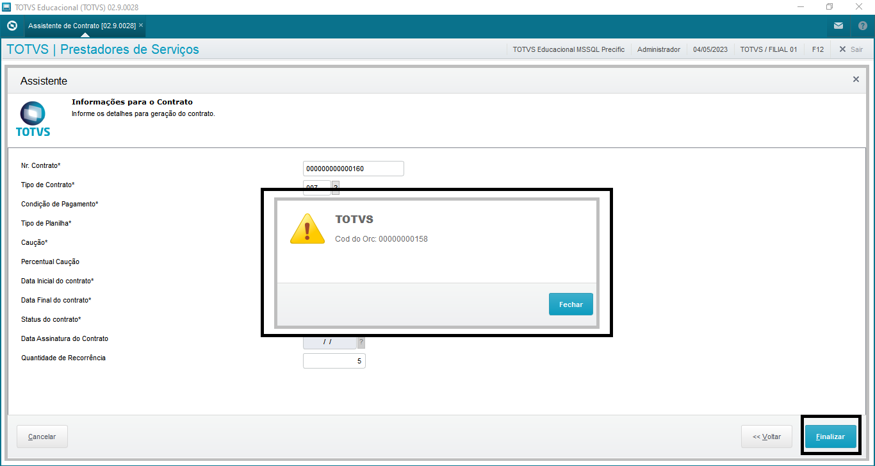The height and width of the screenshot is (466, 875).
Task: Click the yellow warning icon in alert
Action: pos(307,229)
